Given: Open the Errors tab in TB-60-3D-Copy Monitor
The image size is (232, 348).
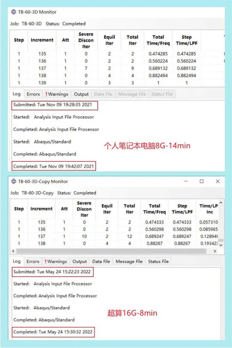Looking at the screenshot, I should 32,262.
